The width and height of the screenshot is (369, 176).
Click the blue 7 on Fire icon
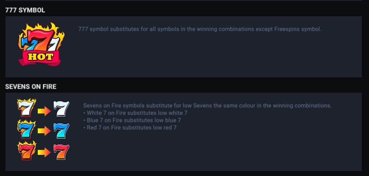pyautogui.click(x=27, y=129)
